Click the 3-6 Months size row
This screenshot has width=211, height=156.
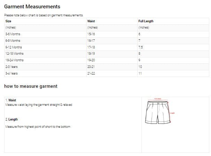point(13,34)
